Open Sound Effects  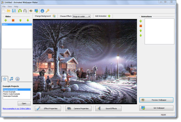tap(108, 108)
